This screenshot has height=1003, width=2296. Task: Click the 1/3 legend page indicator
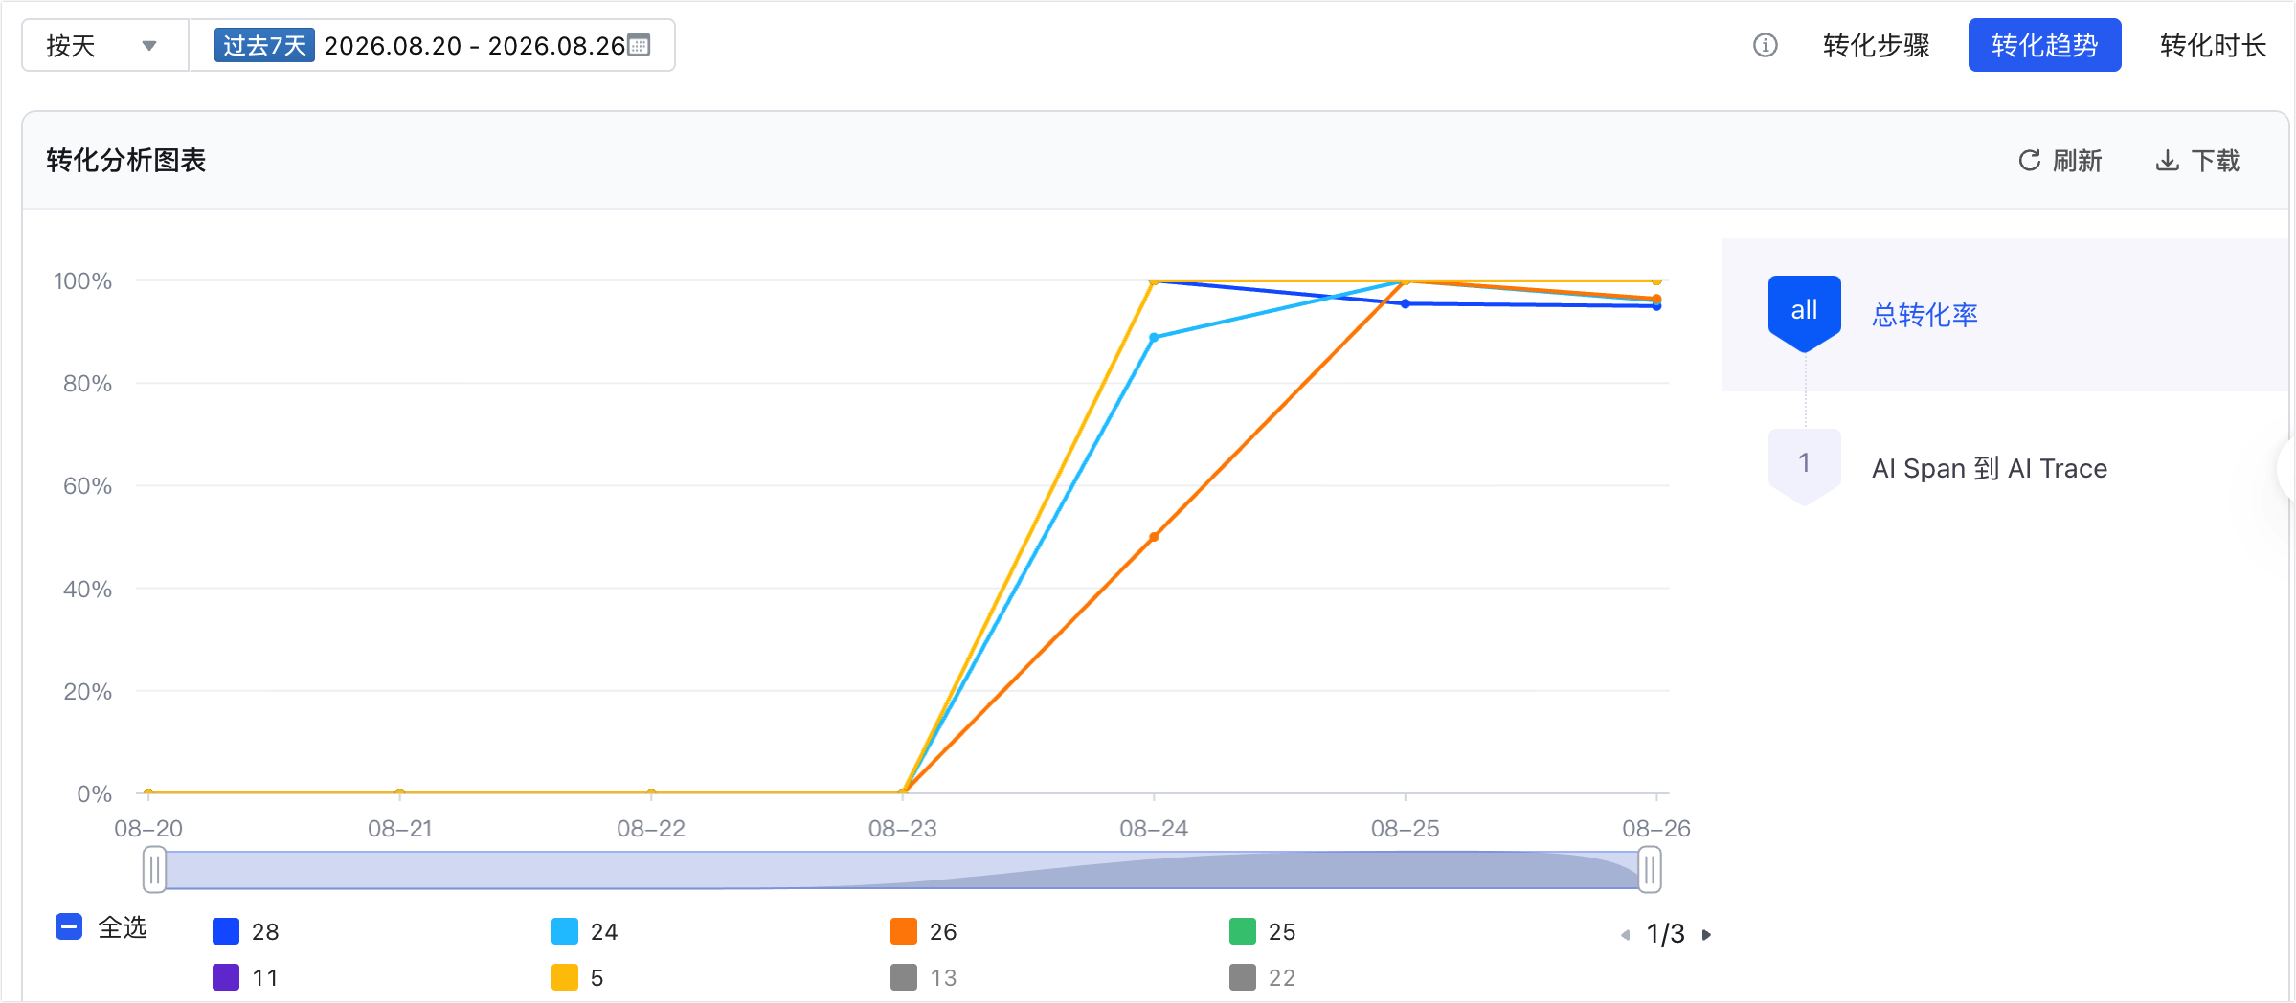coord(1665,934)
